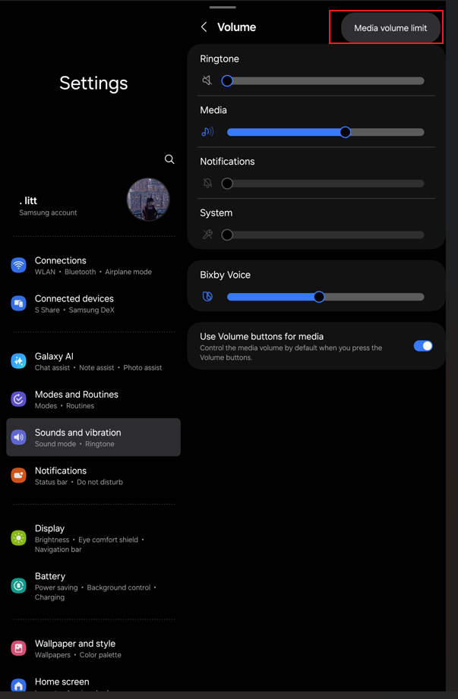The image size is (458, 699).
Task: Click the Connections Wi-Fi icon
Action: tap(18, 265)
